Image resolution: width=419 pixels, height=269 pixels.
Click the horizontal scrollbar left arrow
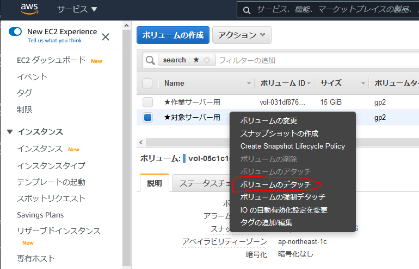141,143
